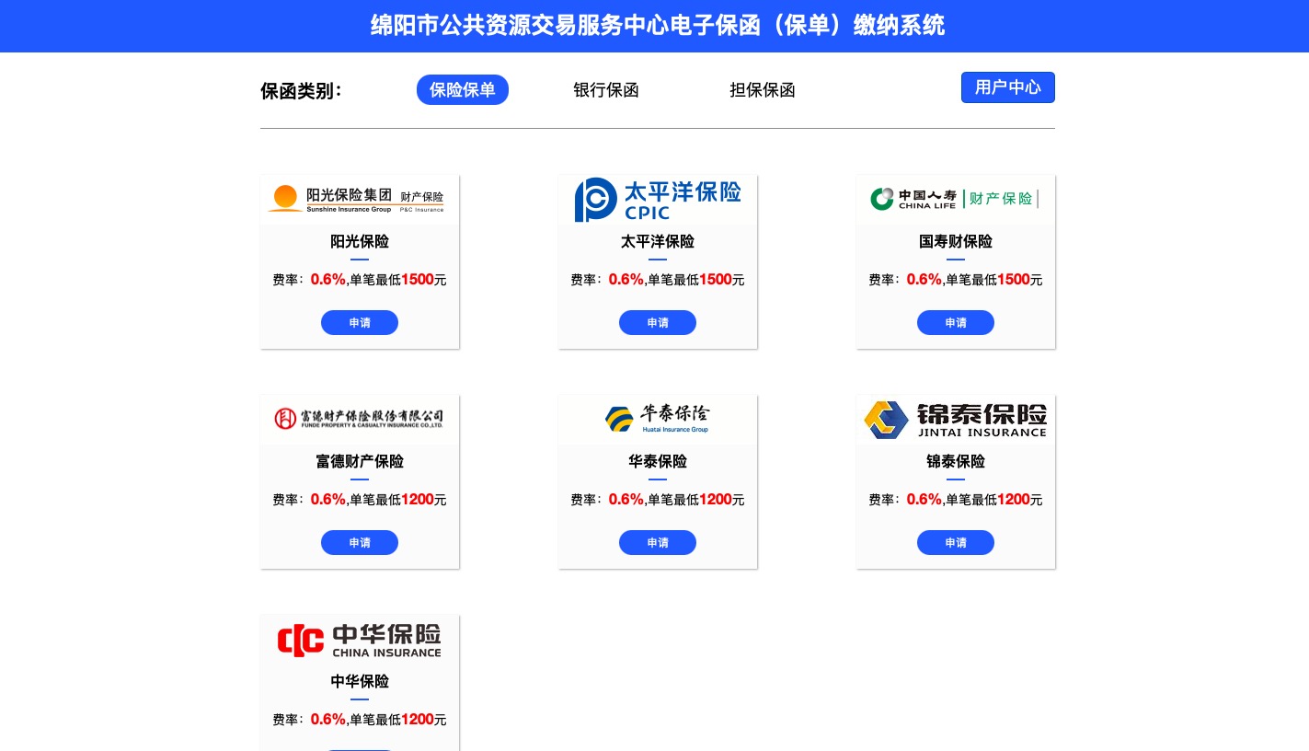Click the 保函类别 label
This screenshot has height=751, width=1309.
click(x=301, y=91)
